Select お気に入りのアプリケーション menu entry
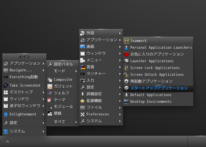Image resolution: width=206 pixels, height=147 pixels. coord(158,54)
